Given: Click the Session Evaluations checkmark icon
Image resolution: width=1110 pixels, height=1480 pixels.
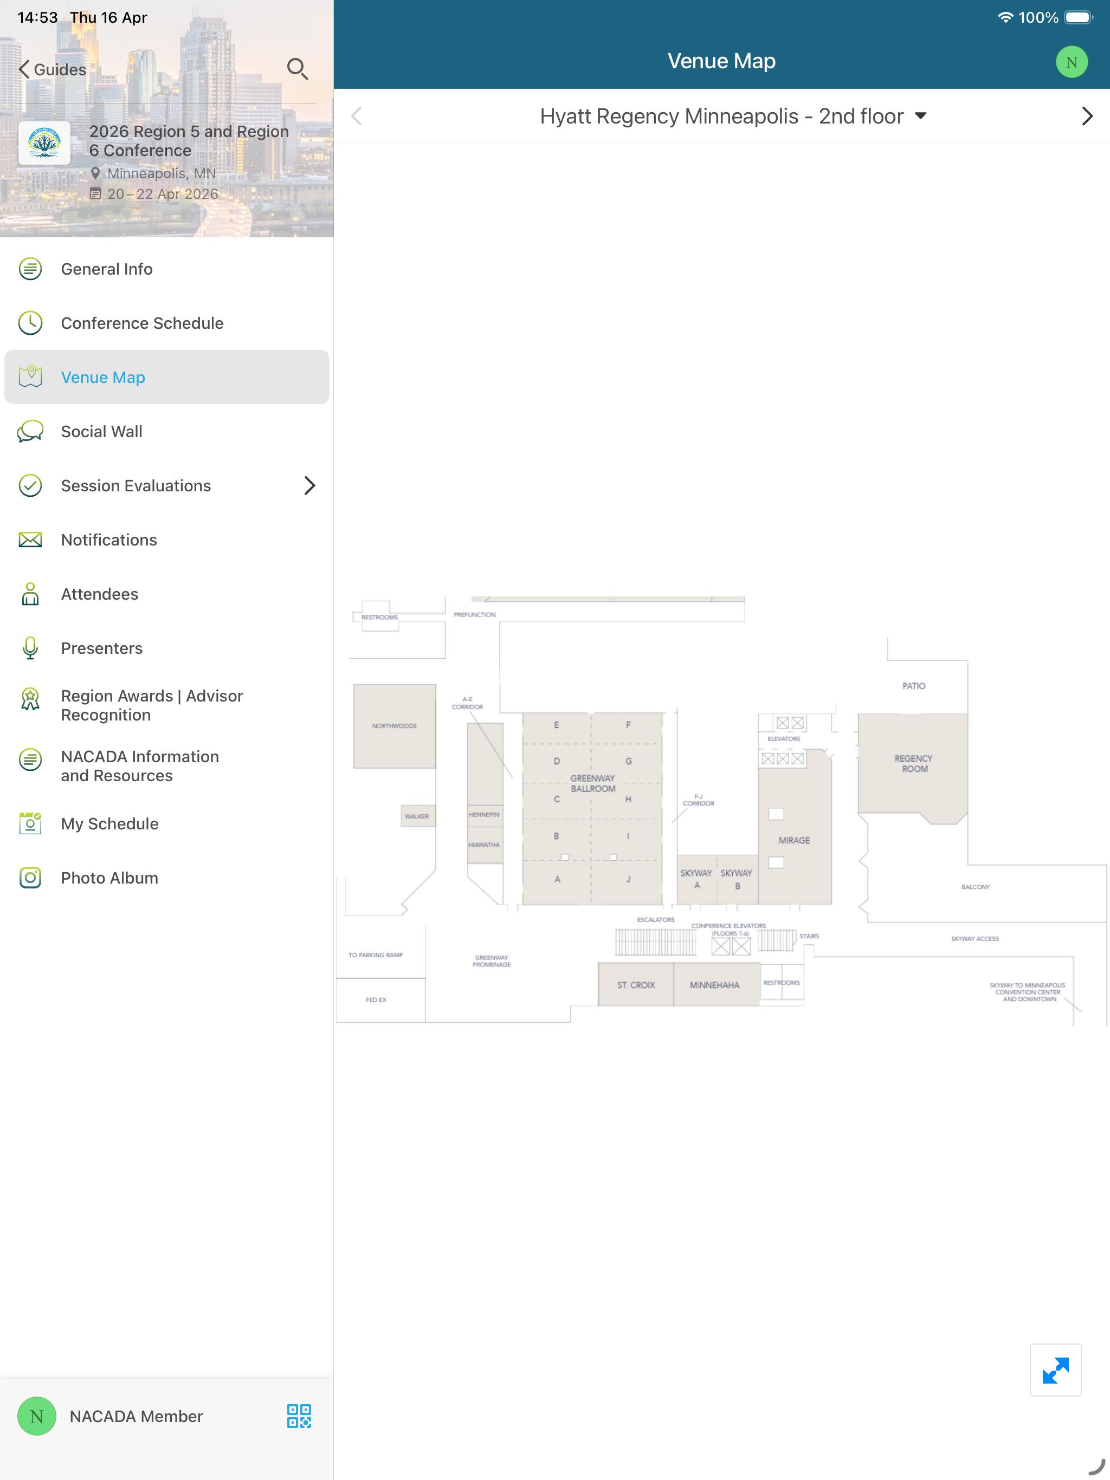Looking at the screenshot, I should click(x=30, y=486).
